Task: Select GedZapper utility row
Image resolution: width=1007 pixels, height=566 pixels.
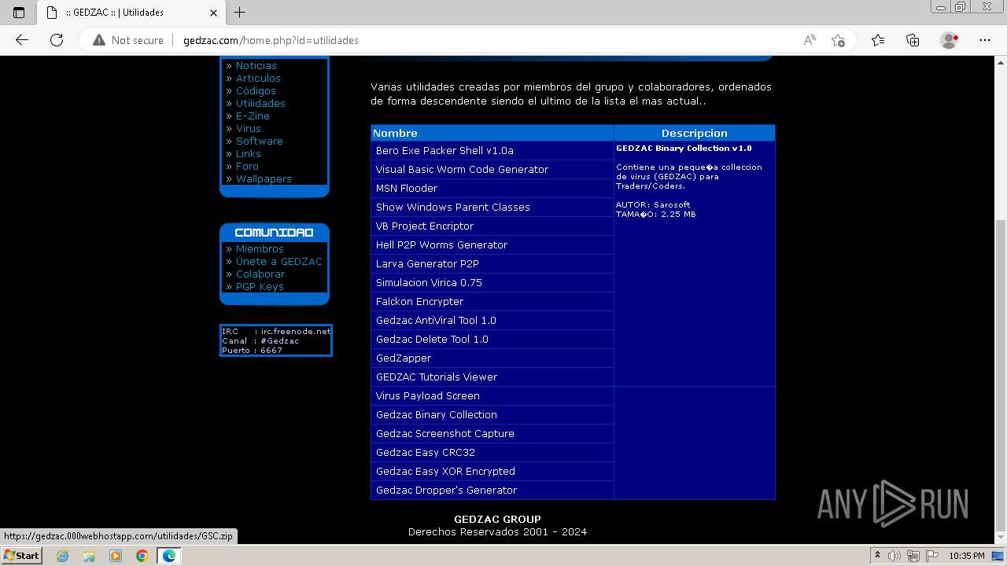Action: tap(492, 358)
